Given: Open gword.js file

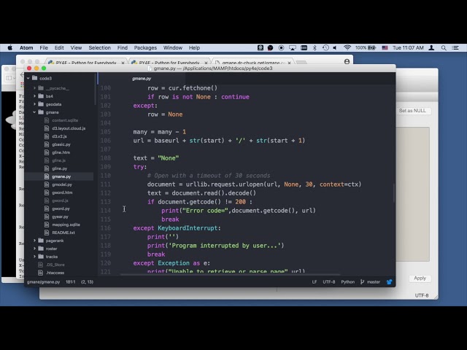Looking at the screenshot, I should click(x=60, y=201).
